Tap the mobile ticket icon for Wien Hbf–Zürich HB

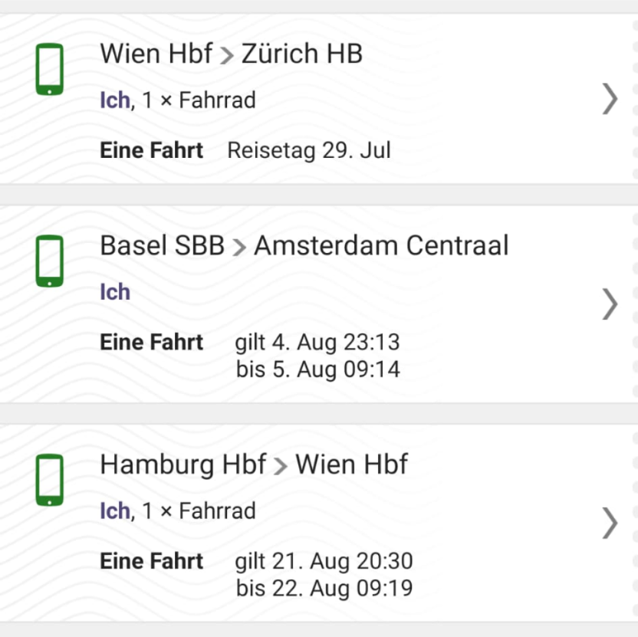coord(50,70)
